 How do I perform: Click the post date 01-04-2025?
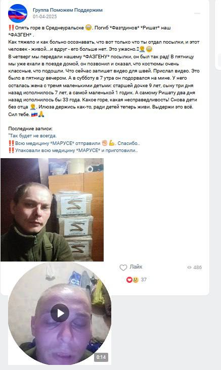(x=45, y=17)
